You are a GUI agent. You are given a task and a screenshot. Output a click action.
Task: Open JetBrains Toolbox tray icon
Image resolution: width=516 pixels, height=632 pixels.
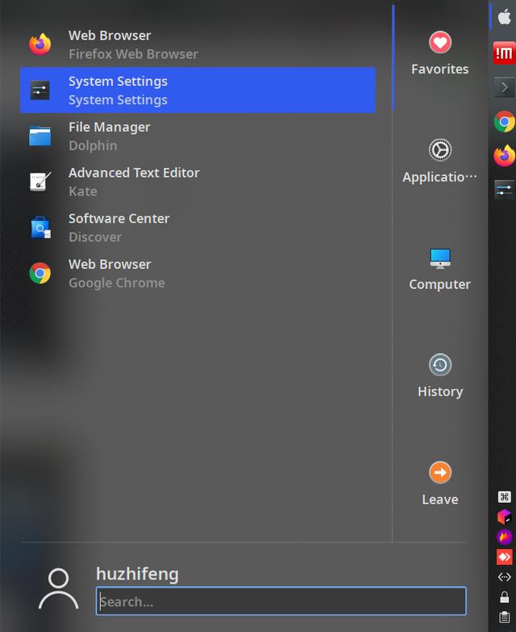pos(505,517)
